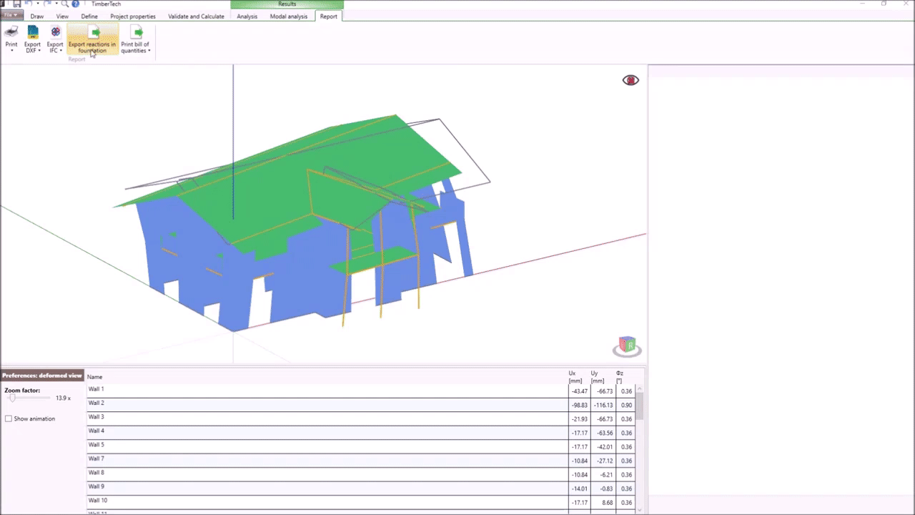Open the File dropdown menu

coord(11,16)
